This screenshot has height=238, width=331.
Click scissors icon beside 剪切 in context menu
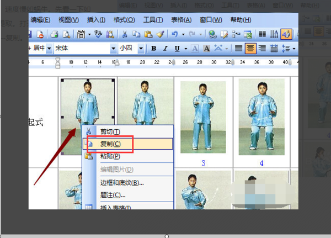(x=88, y=131)
